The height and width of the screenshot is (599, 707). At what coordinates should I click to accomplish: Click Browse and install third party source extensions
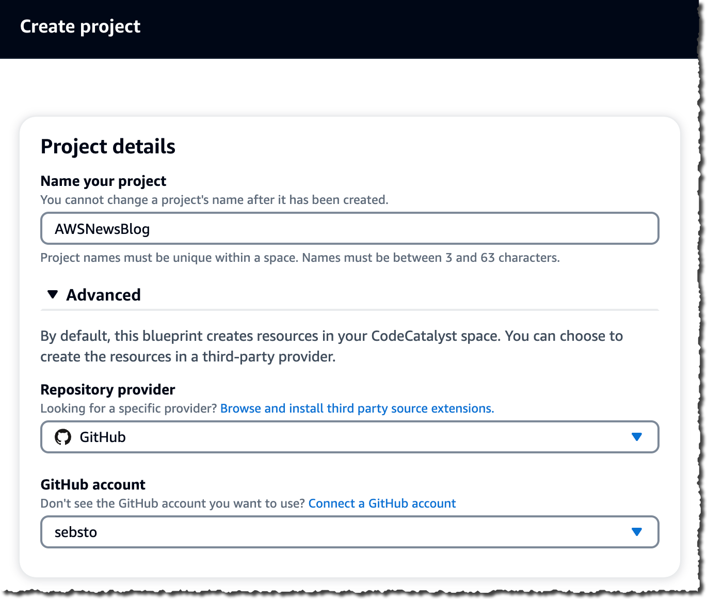(357, 408)
